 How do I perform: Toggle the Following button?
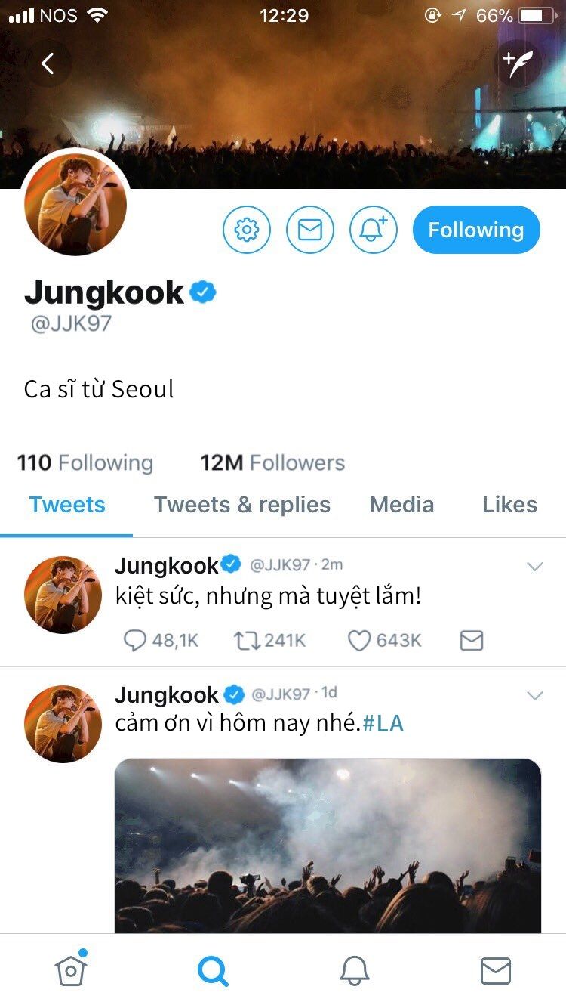pos(476,230)
